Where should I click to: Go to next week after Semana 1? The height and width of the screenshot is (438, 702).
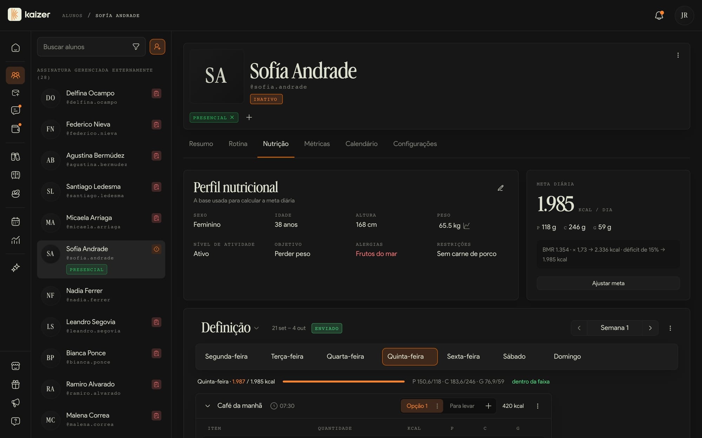click(x=650, y=328)
